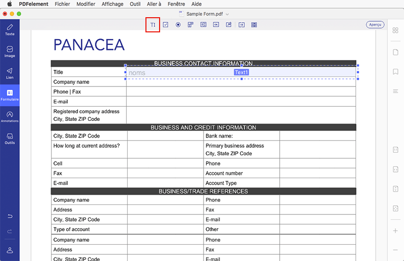Select the Text Field form tool
The height and width of the screenshot is (261, 404).
153,25
